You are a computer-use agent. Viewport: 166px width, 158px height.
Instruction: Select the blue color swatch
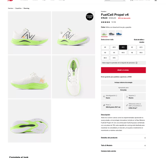[x=119, y=33]
